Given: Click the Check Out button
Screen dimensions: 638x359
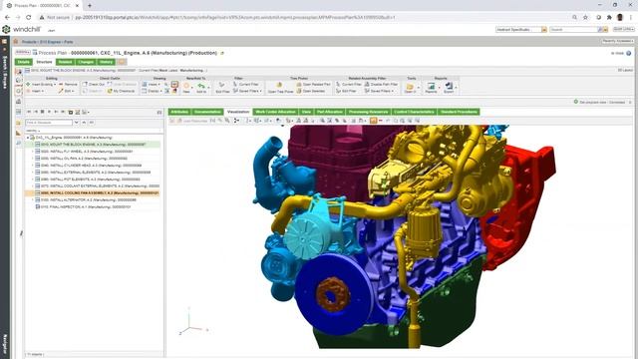Looking at the screenshot, I should 94,84.
